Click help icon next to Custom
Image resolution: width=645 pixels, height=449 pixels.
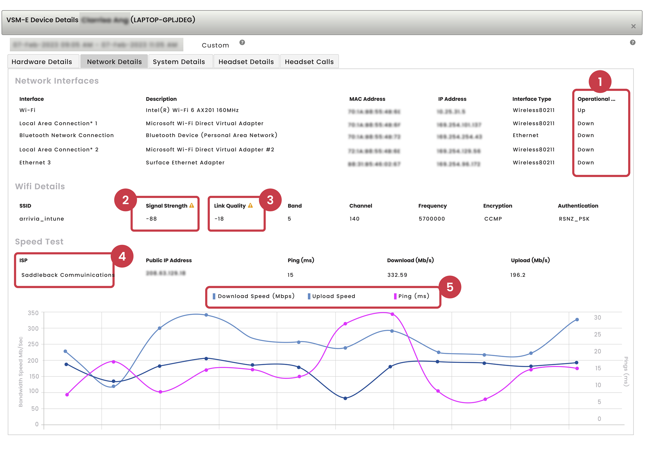242,43
